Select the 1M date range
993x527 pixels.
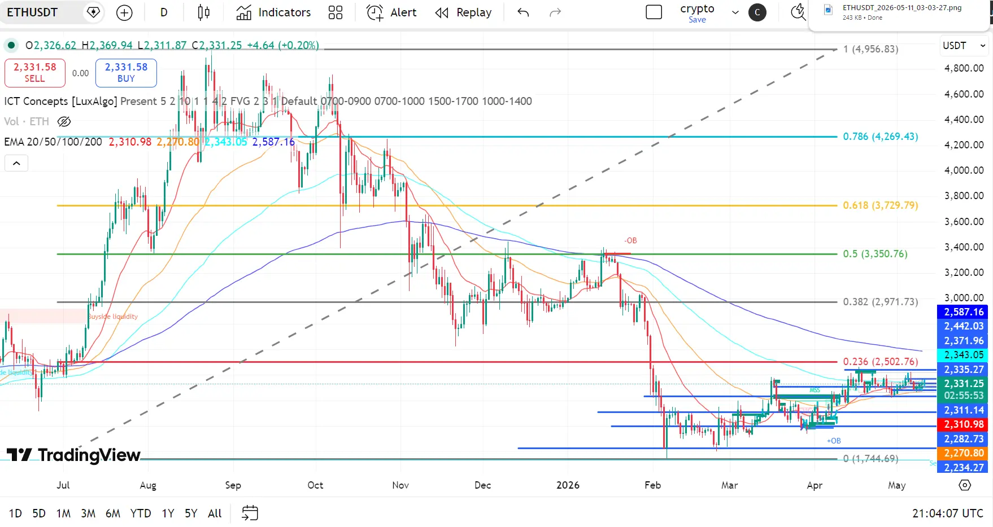[x=63, y=513]
